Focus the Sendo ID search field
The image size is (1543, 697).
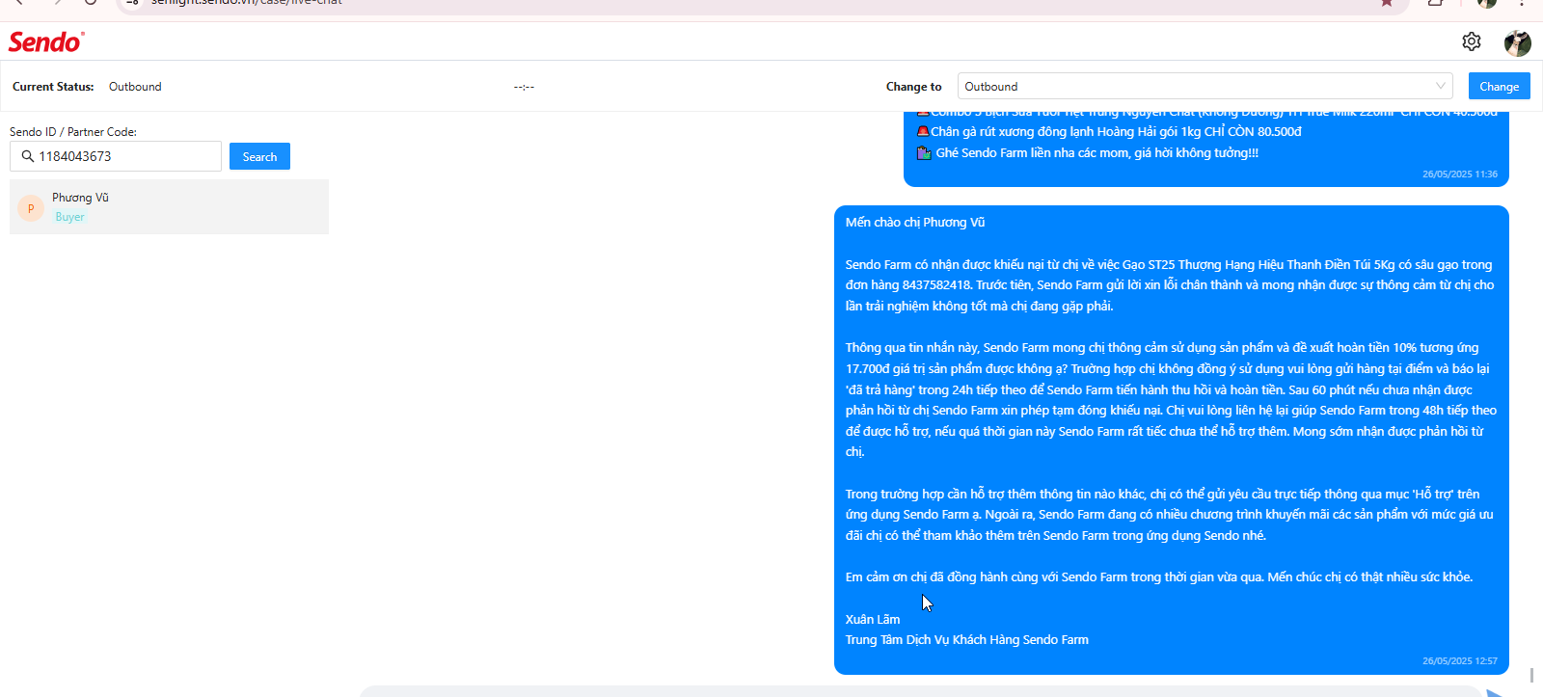[x=116, y=156]
